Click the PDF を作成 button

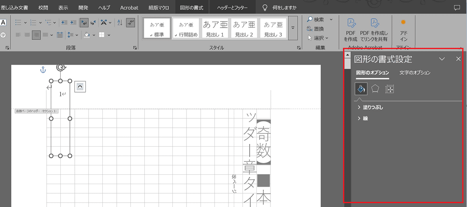coord(351,30)
